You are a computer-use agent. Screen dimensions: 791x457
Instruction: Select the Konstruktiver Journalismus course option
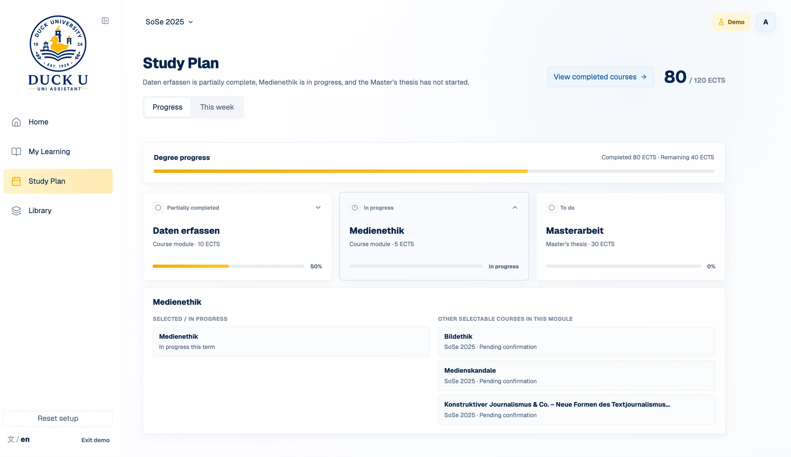tap(576, 410)
